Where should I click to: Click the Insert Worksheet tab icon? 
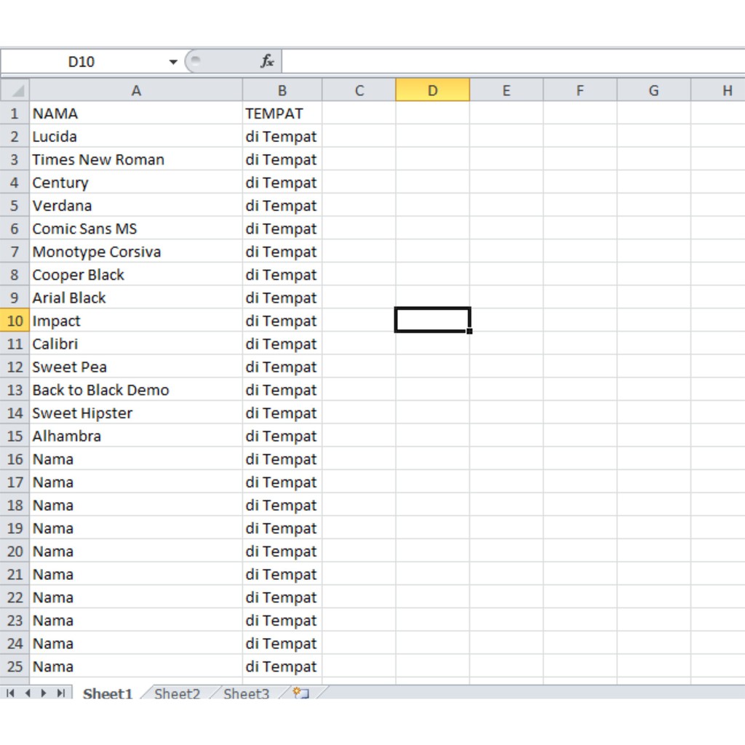[x=300, y=693]
